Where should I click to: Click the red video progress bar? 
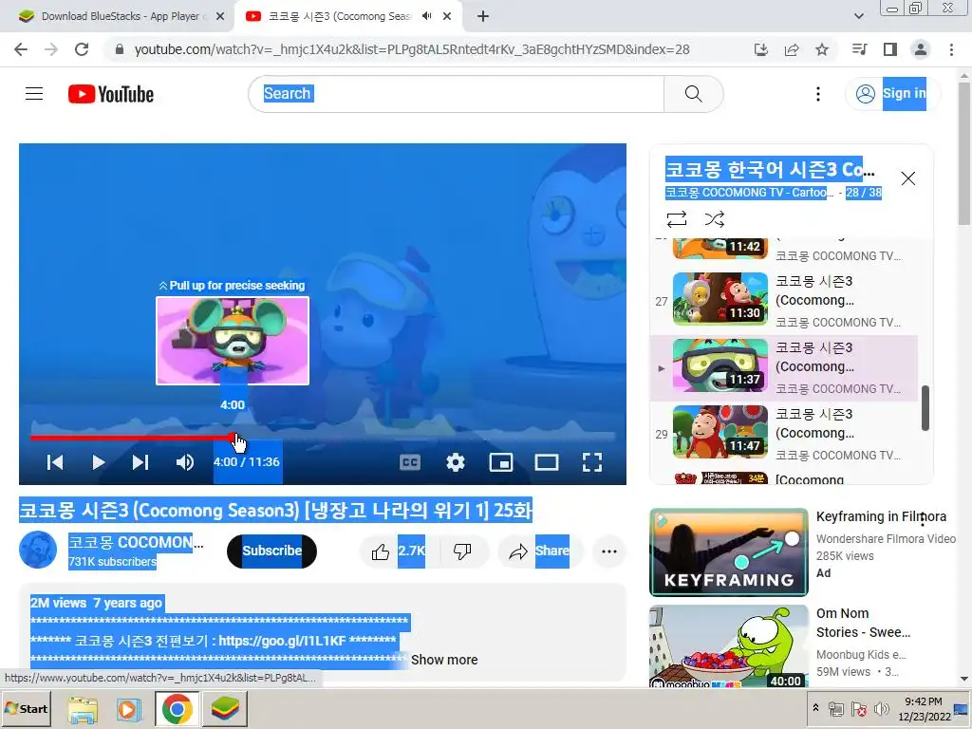[133, 438]
